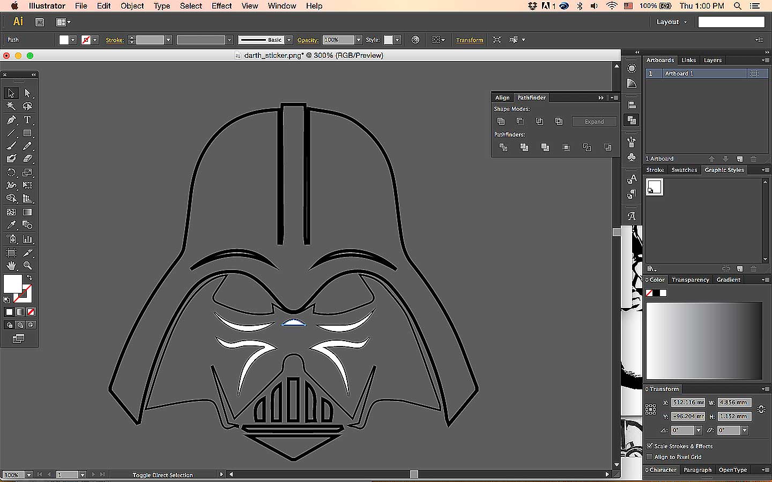Switch to the Swatches tab
This screenshot has width=772, height=482.
[684, 170]
